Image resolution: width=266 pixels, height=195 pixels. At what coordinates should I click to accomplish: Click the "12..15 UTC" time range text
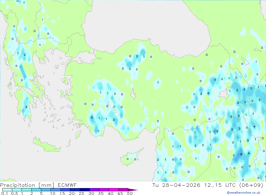(x=220, y=185)
